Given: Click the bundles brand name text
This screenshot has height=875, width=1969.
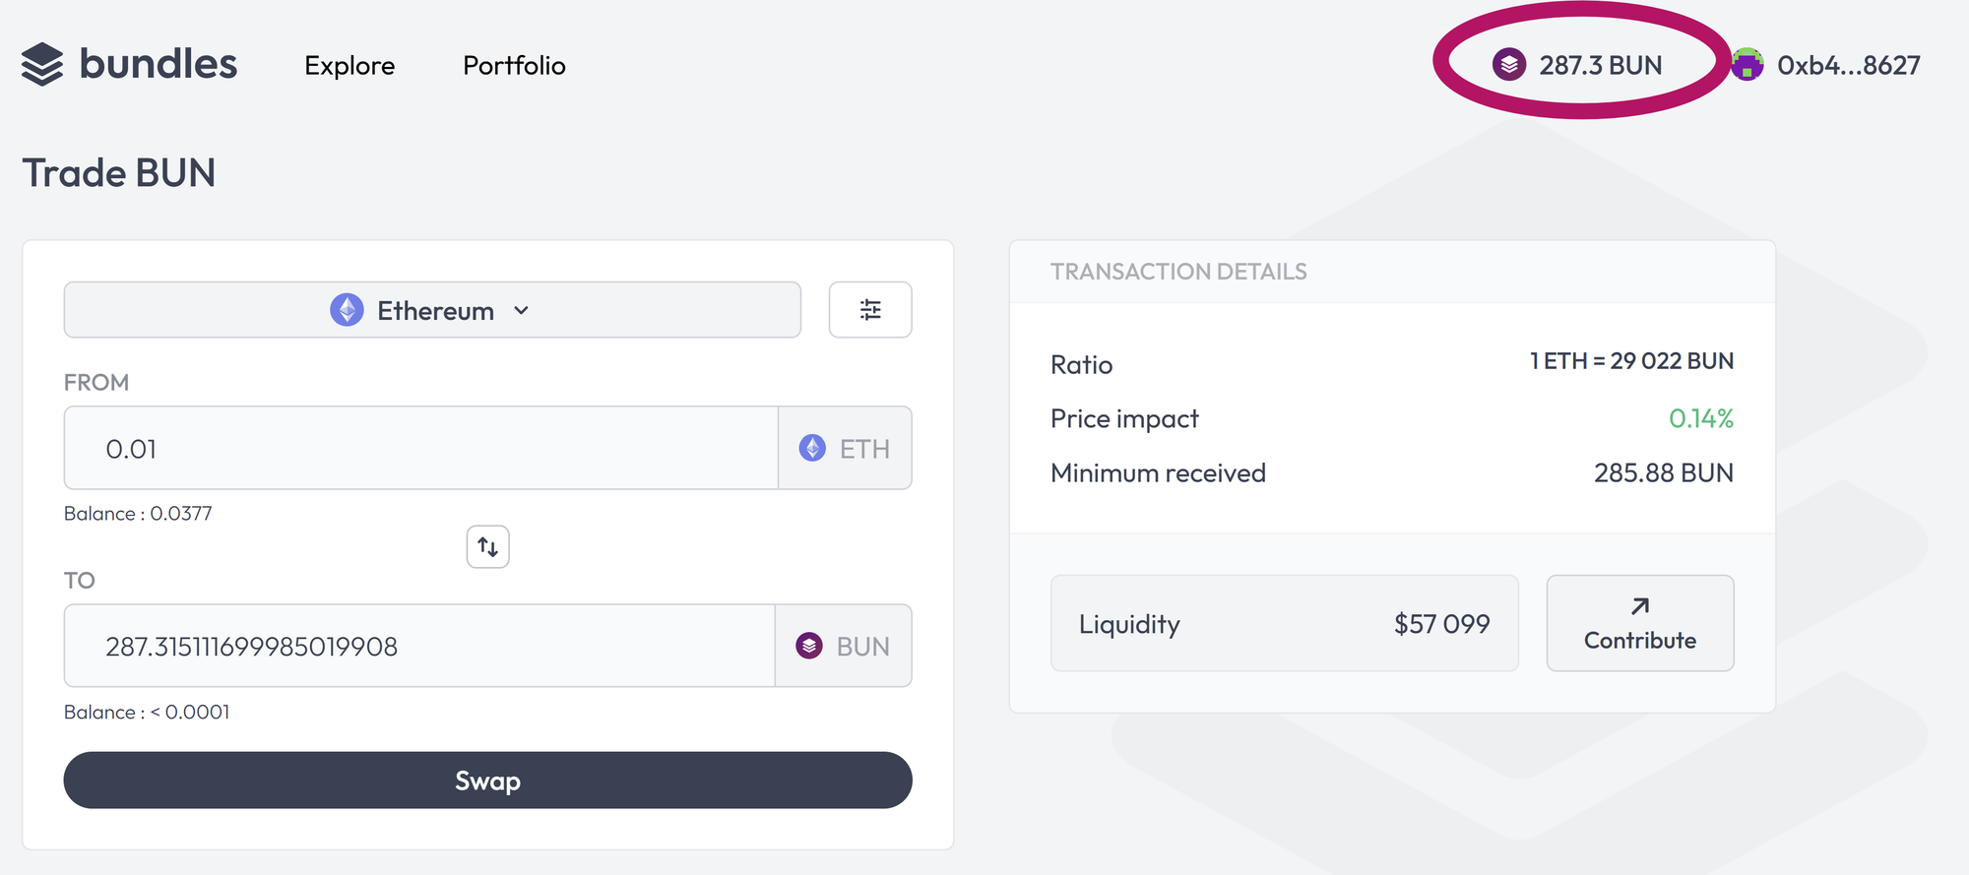Looking at the screenshot, I should [x=159, y=65].
